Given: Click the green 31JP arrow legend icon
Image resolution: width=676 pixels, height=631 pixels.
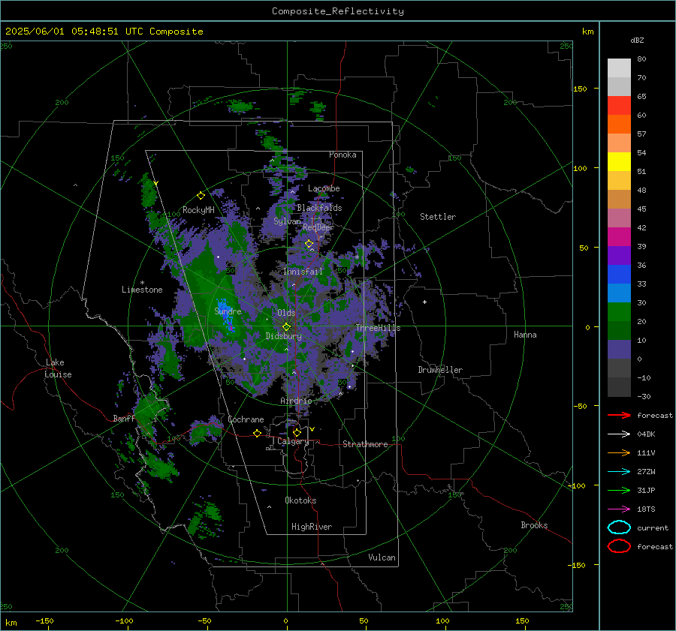Looking at the screenshot, I should coord(619,490).
